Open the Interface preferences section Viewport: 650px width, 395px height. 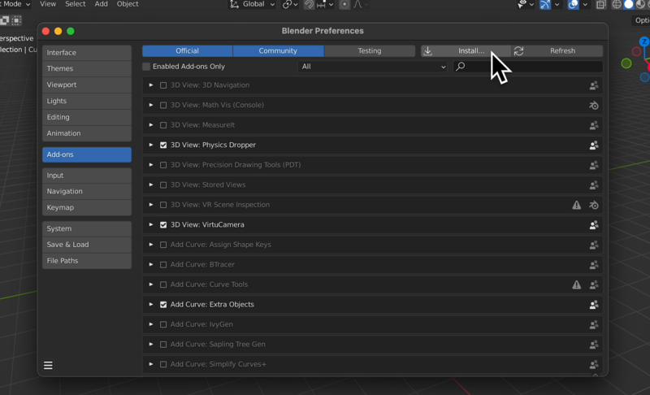pyautogui.click(x=87, y=53)
